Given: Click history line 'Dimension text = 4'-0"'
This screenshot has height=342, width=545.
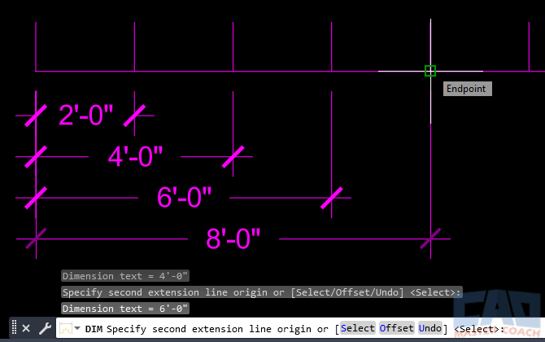Looking at the screenshot, I should tap(125, 276).
